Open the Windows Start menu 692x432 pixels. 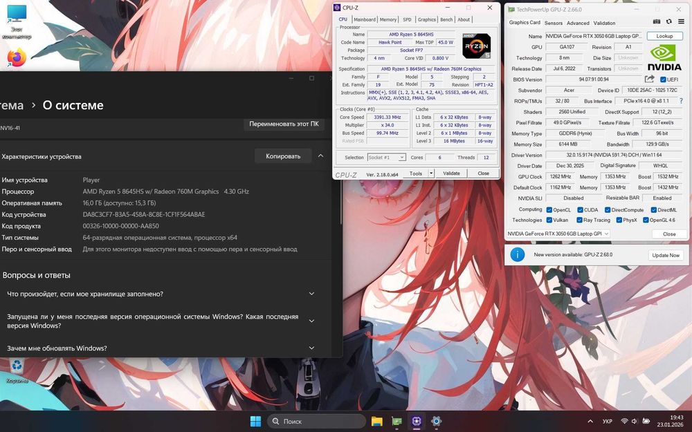255,421
